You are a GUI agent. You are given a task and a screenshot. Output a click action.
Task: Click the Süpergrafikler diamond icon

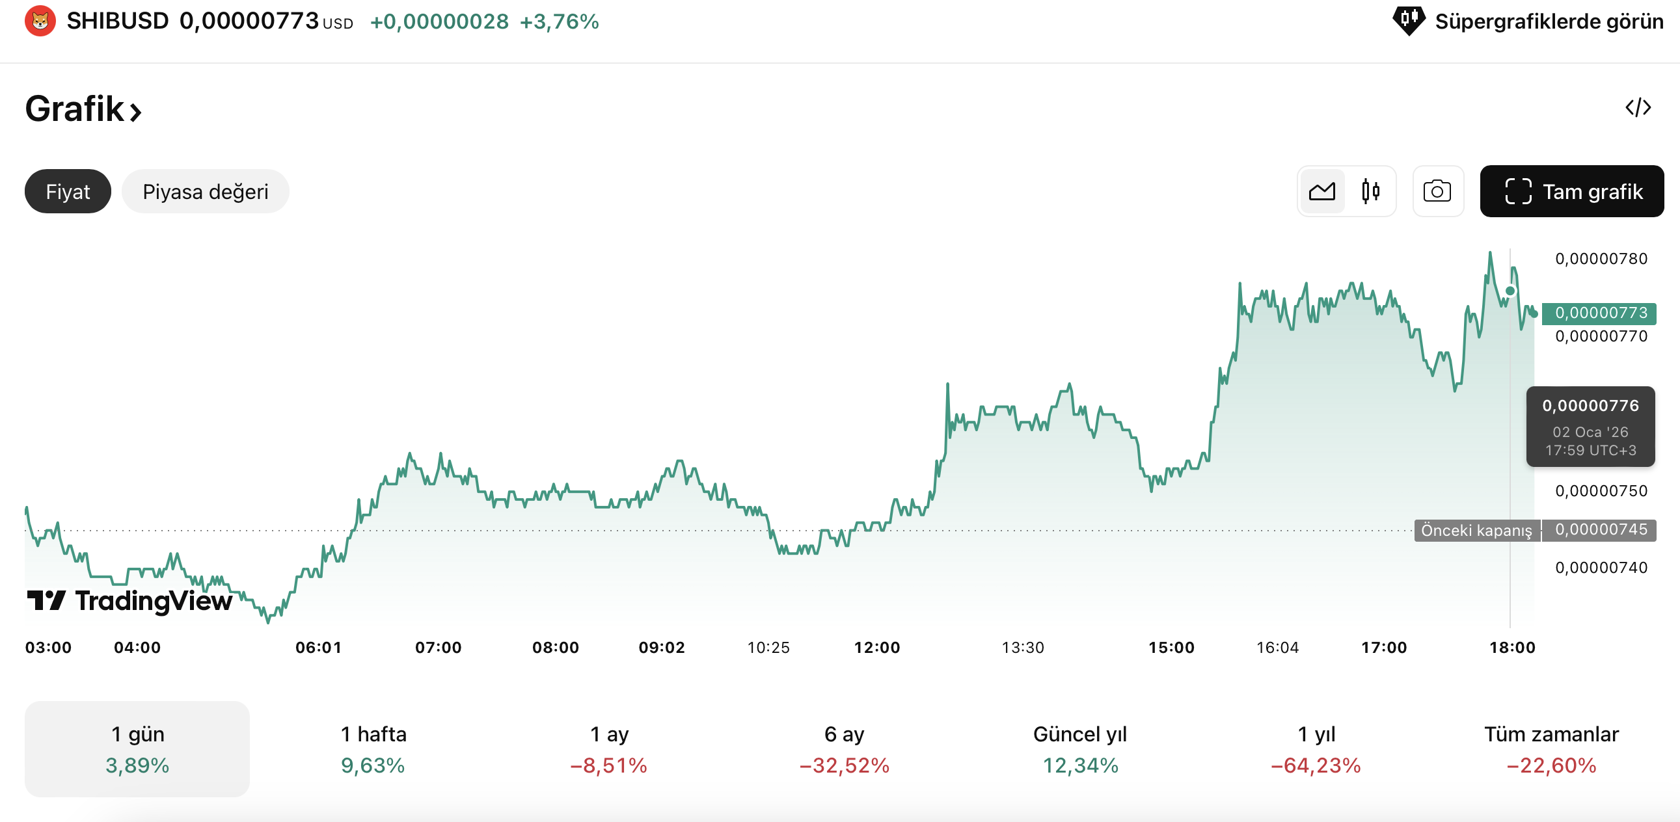pos(1408,20)
